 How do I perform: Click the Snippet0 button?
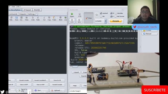point(76,72)
